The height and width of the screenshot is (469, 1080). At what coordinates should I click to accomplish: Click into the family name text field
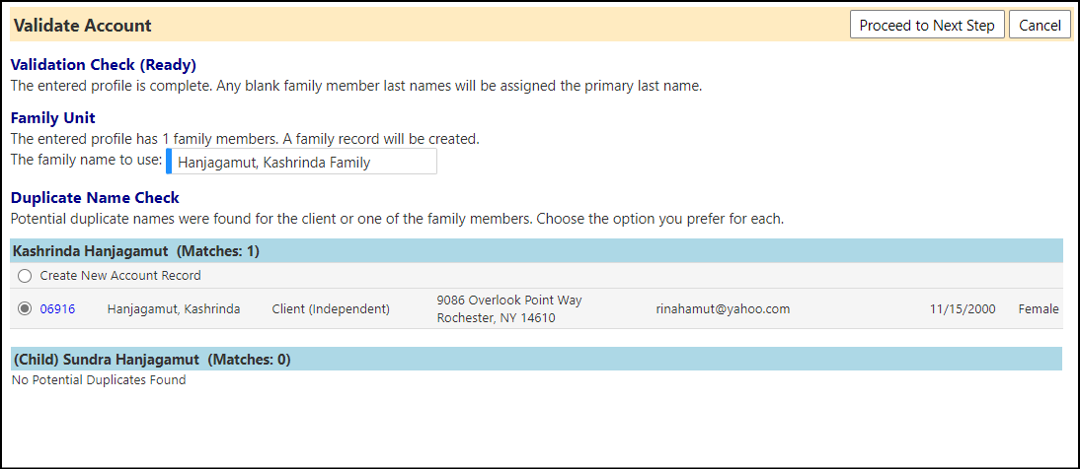tap(302, 163)
